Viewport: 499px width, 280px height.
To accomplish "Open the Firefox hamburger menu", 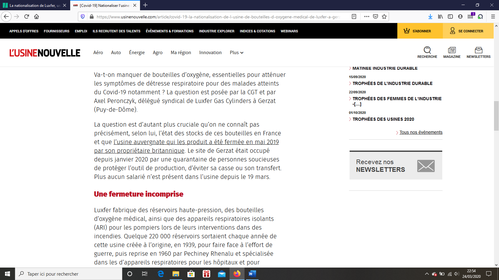I will coord(493,16).
